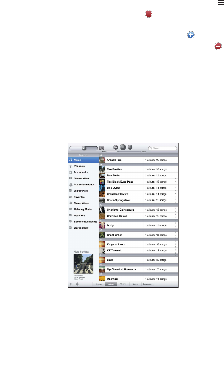Open Genius Mixes in the sidebar
Viewport: 224px width, 386px height.
pos(83,179)
